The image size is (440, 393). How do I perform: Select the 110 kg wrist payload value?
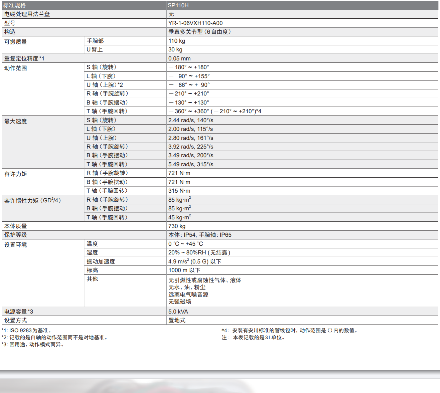click(177, 41)
